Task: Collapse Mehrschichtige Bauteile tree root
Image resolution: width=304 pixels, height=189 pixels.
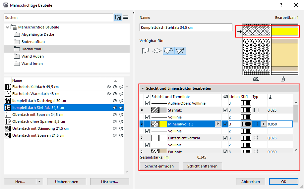Action: coord(7,27)
